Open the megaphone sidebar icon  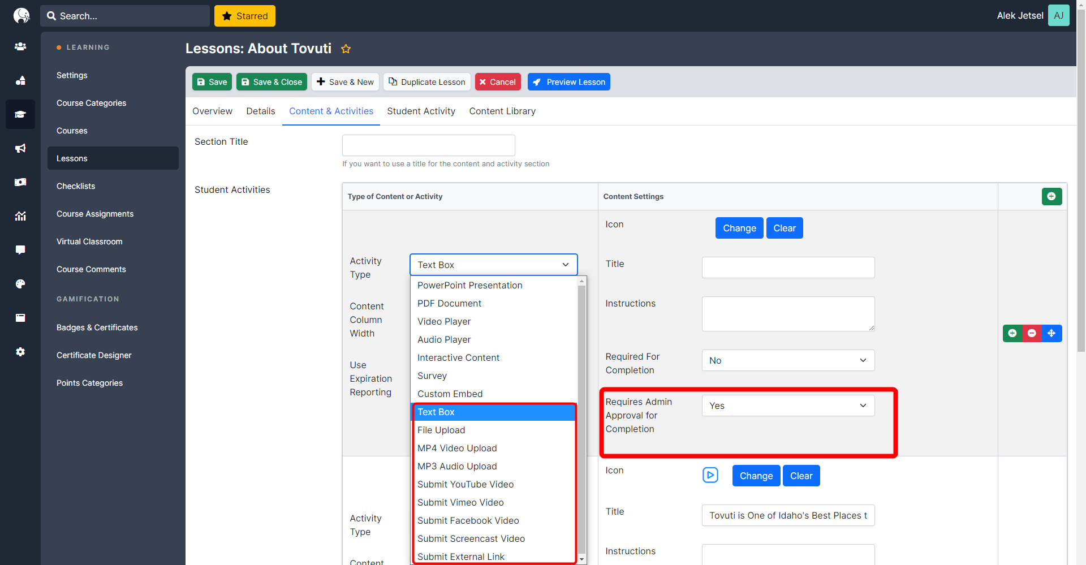point(20,148)
